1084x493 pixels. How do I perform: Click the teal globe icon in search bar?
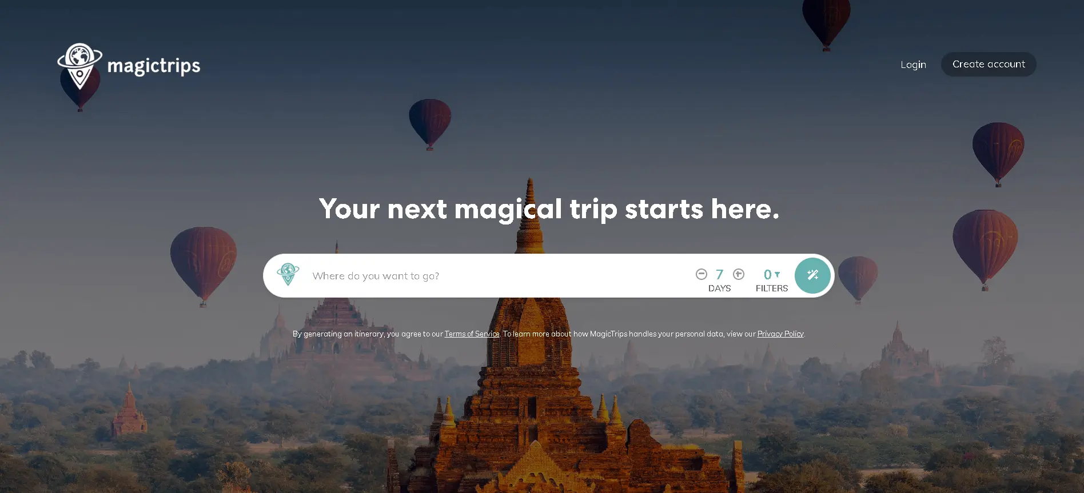(x=288, y=274)
